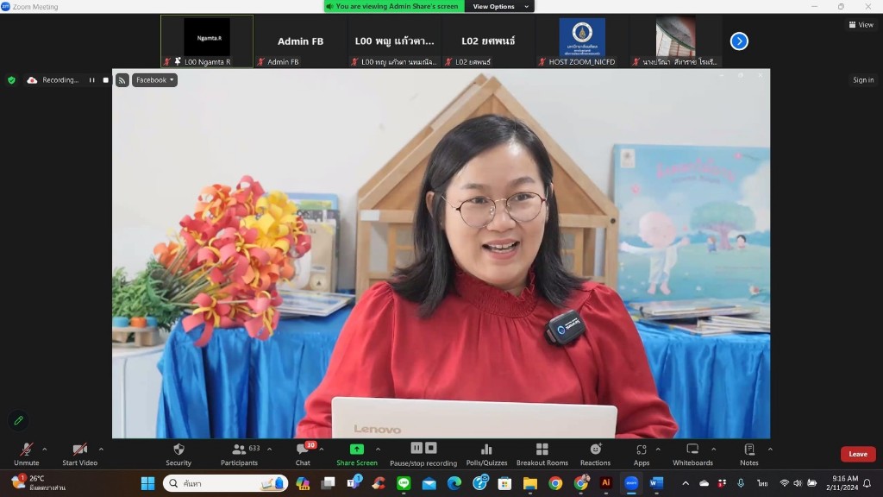Open Breakout Rooms
The width and height of the screenshot is (883, 497).
point(542,454)
